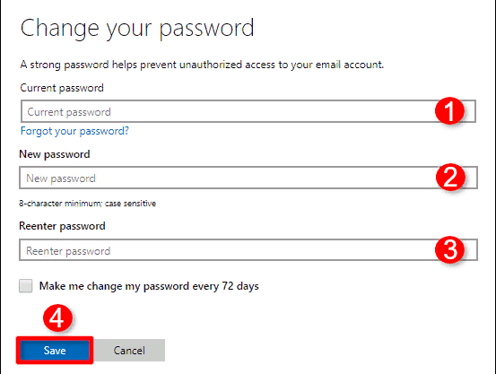Image resolution: width=496 pixels, height=374 pixels.
Task: Click the Reenter password label
Action: click(62, 226)
